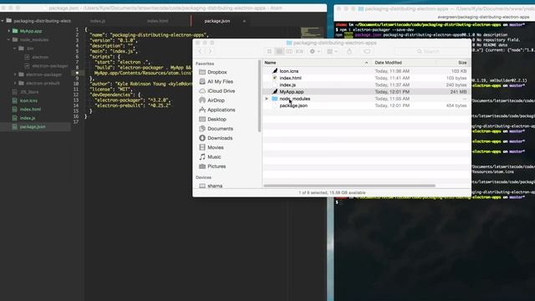Switch Finder to icon view
This screenshot has width=535, height=301.
(x=269, y=51)
